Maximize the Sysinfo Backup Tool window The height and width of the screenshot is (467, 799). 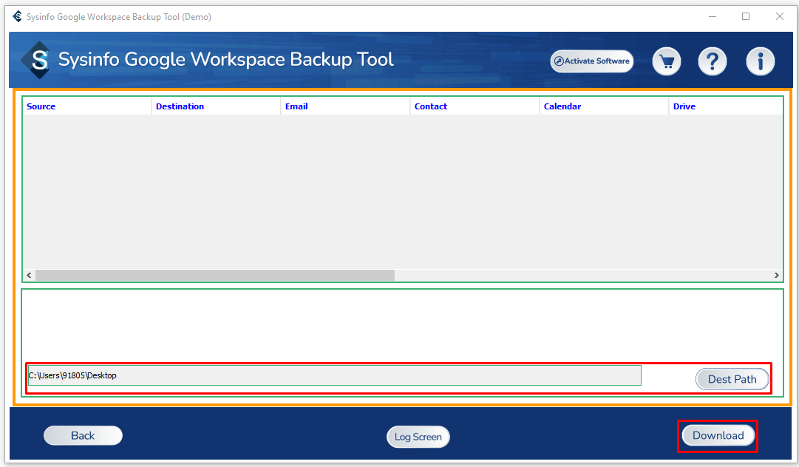[x=746, y=17]
